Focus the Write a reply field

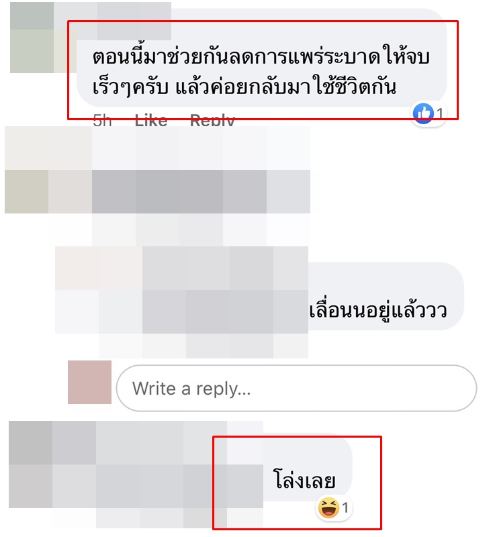[x=296, y=388]
